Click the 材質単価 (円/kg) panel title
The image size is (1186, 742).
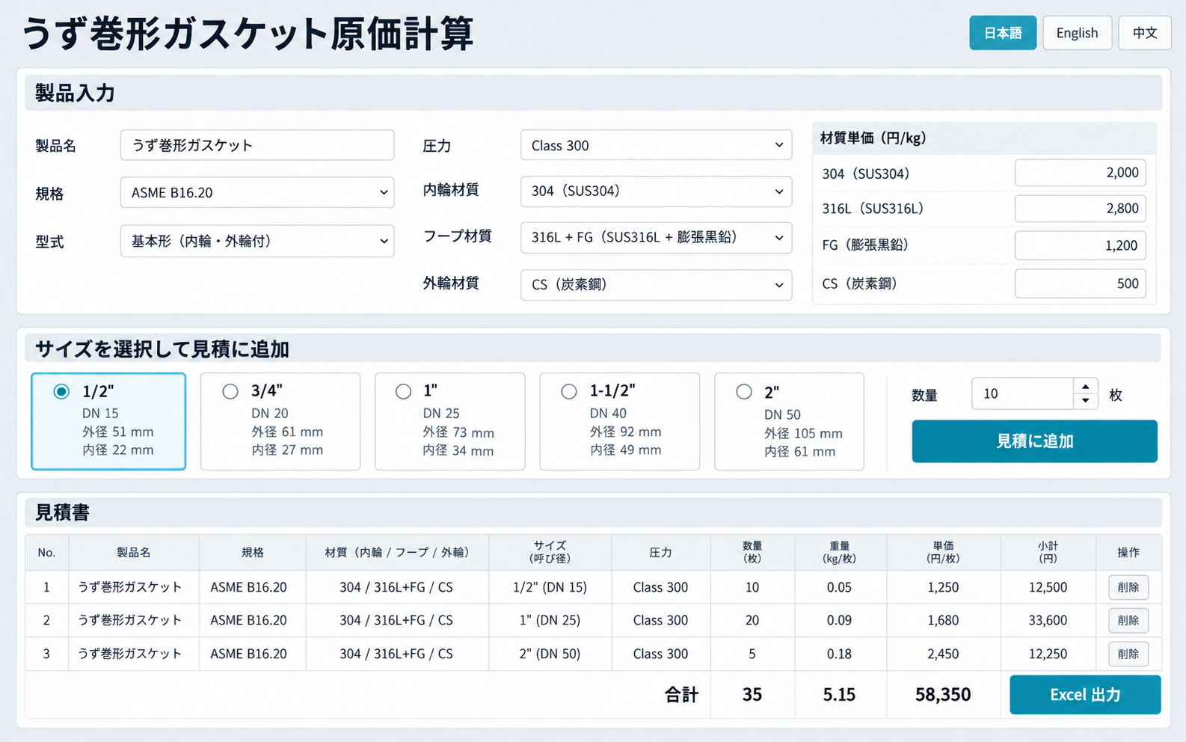point(873,138)
